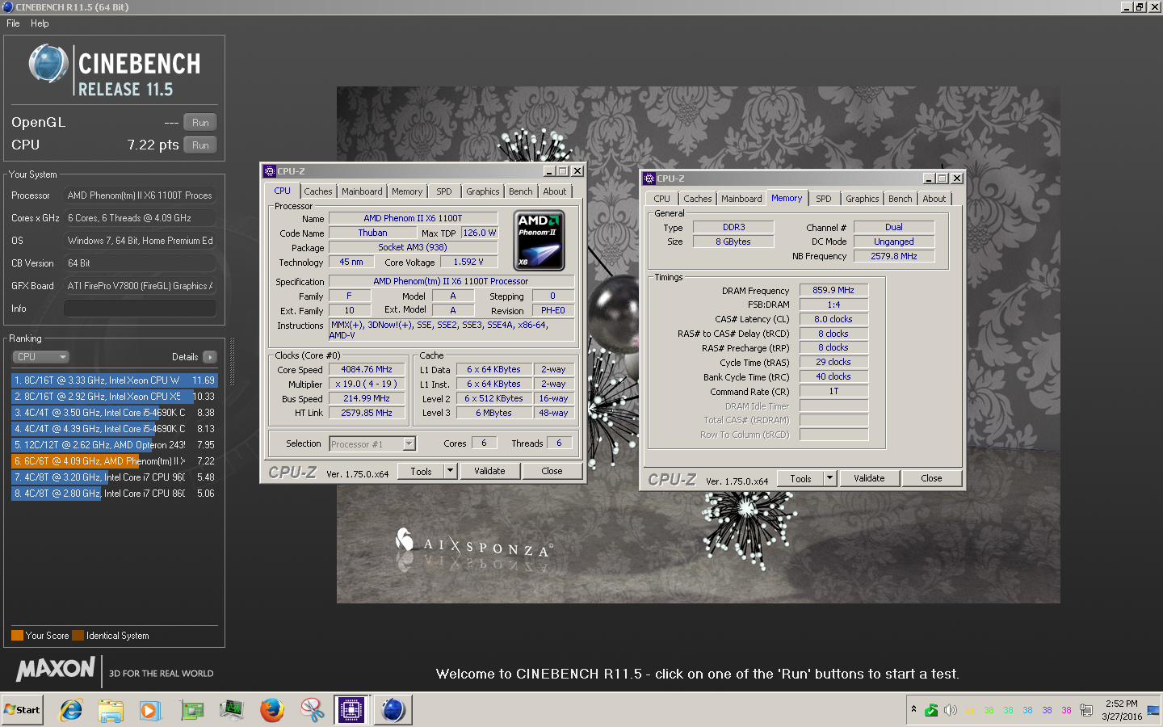The image size is (1163, 727).
Task: Open CPU tab in right CPU-Z window
Action: (662, 199)
